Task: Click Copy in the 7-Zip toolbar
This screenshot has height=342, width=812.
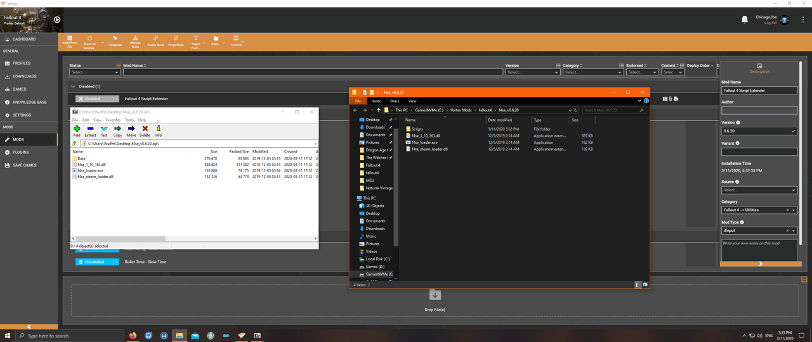Action: (117, 130)
